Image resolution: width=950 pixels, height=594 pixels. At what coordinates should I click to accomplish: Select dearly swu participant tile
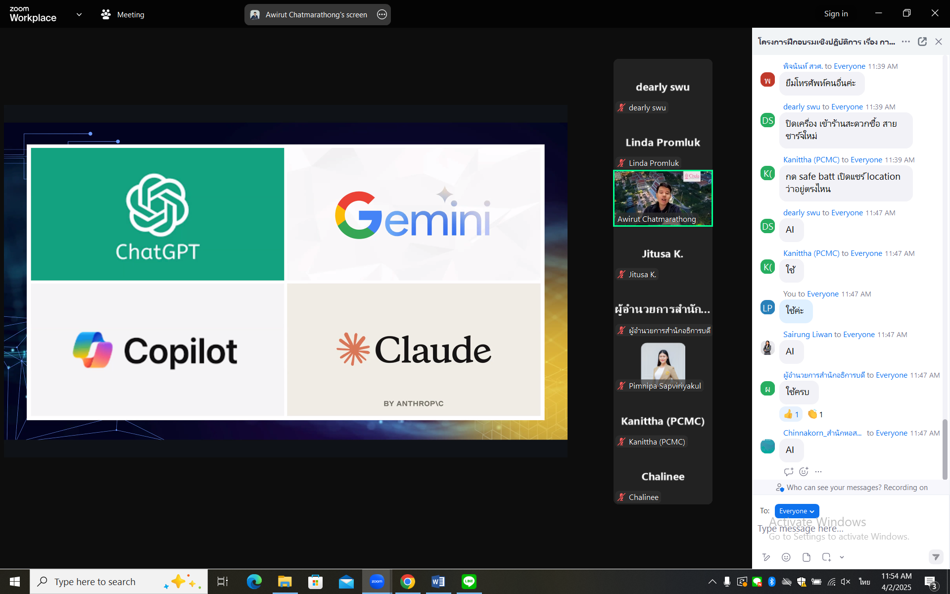click(x=663, y=87)
